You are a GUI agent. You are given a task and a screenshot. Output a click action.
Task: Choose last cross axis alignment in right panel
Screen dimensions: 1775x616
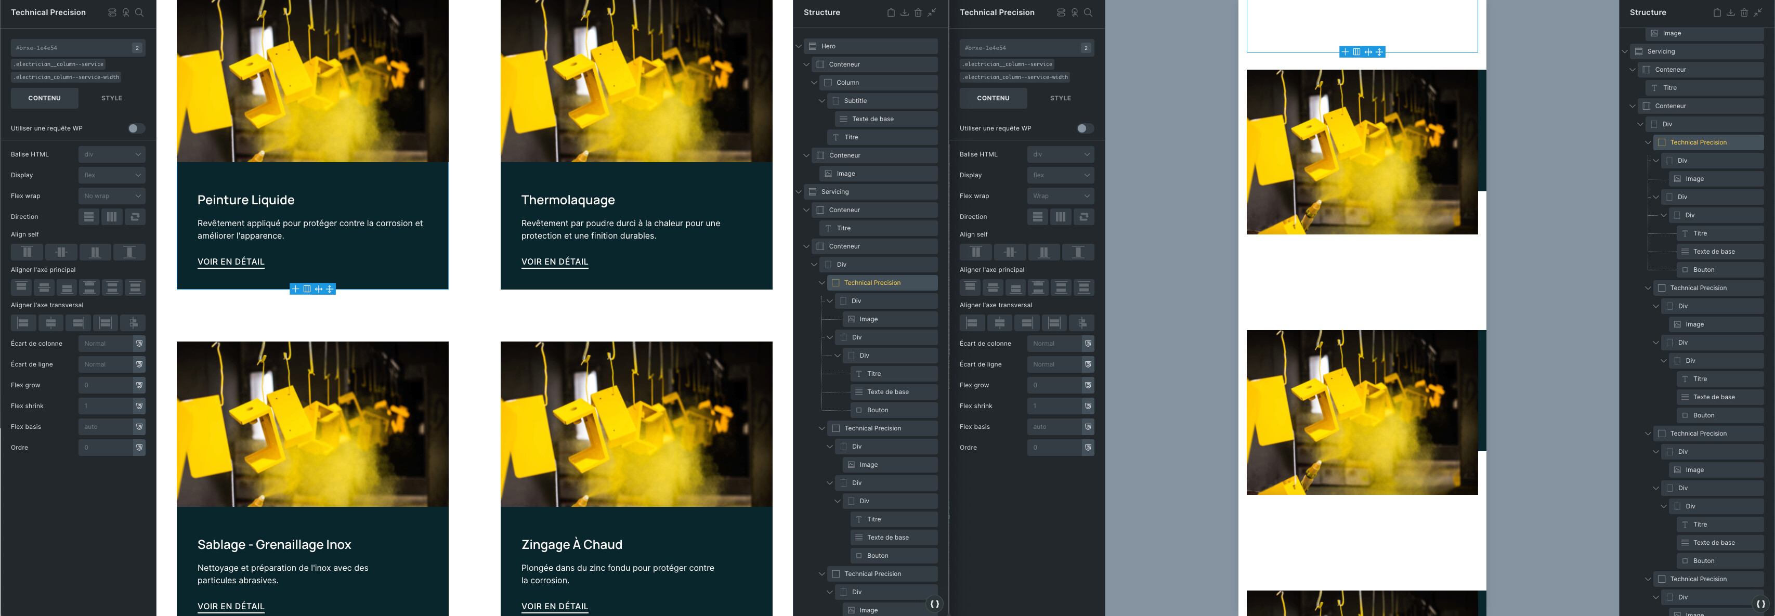[x=1082, y=322]
